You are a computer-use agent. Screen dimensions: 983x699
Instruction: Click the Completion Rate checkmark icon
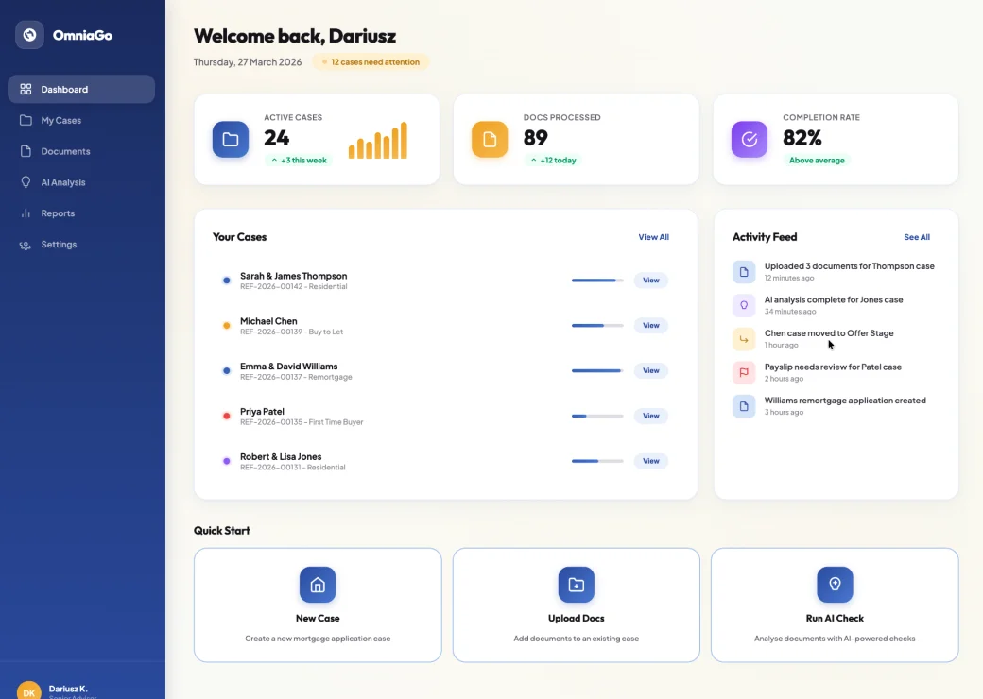coord(749,139)
